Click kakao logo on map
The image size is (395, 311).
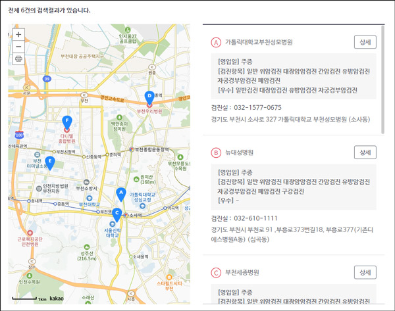pos(57,299)
